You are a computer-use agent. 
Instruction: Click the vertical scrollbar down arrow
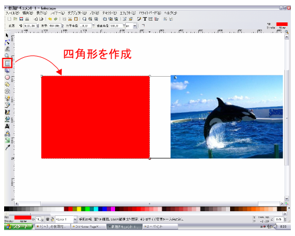pos(287,198)
